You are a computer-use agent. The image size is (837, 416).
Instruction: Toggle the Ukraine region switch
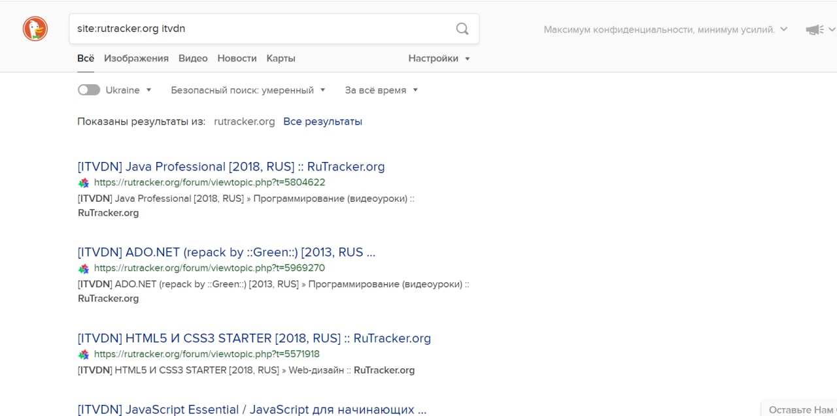89,90
